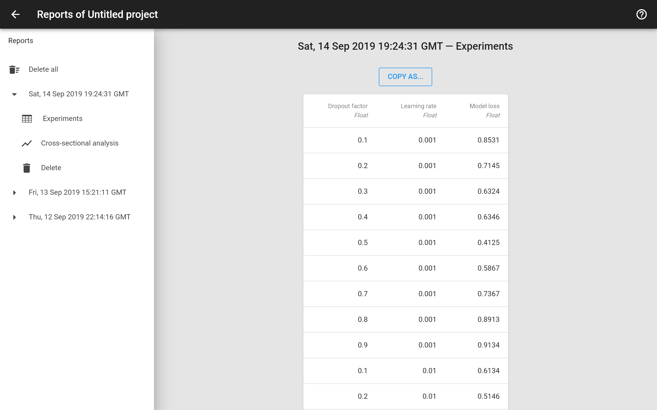Open Experiments in the sidebar
The image size is (657, 410).
pos(77,118)
